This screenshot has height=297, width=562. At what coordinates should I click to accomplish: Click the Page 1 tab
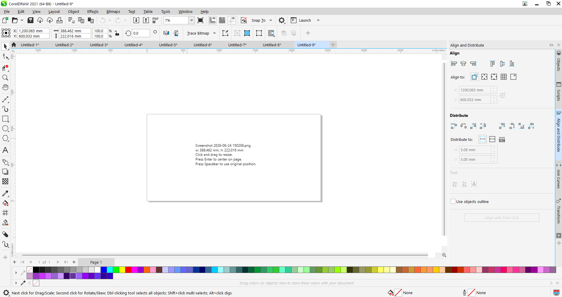(x=96, y=262)
